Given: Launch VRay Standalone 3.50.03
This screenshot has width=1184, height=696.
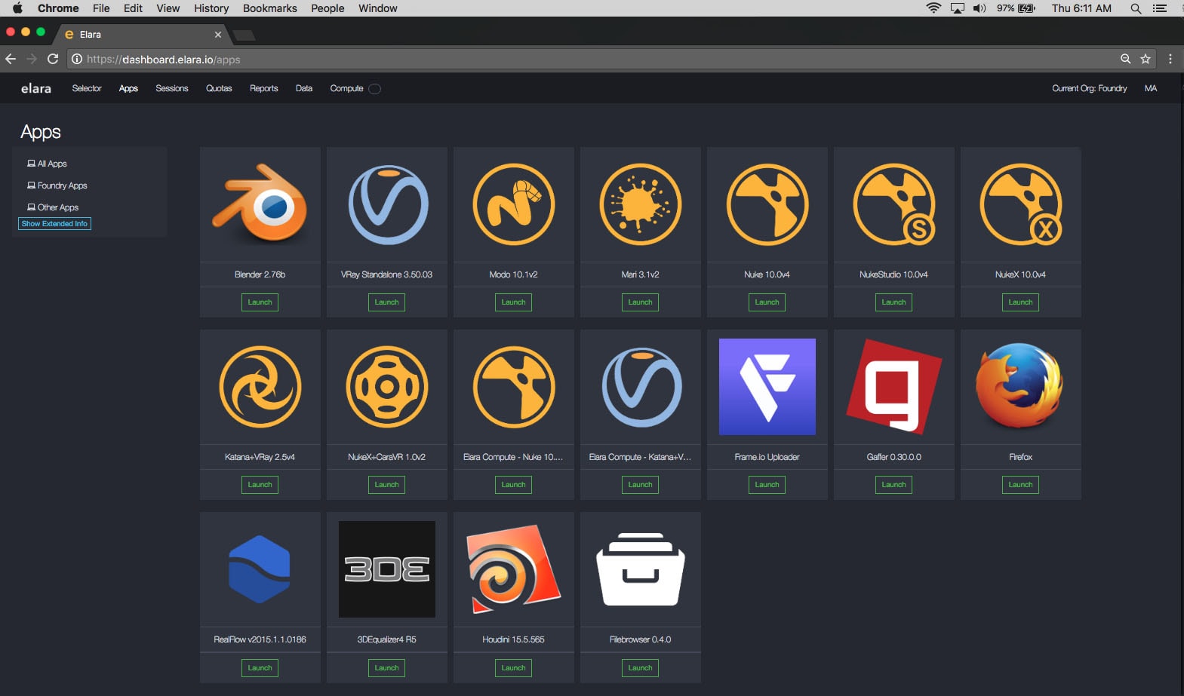Looking at the screenshot, I should pos(387,302).
